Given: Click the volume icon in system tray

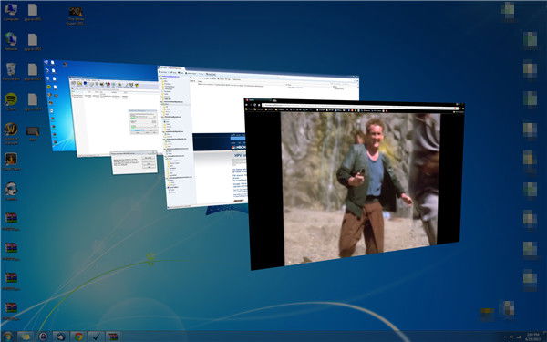Looking at the screenshot, I should 511,337.
